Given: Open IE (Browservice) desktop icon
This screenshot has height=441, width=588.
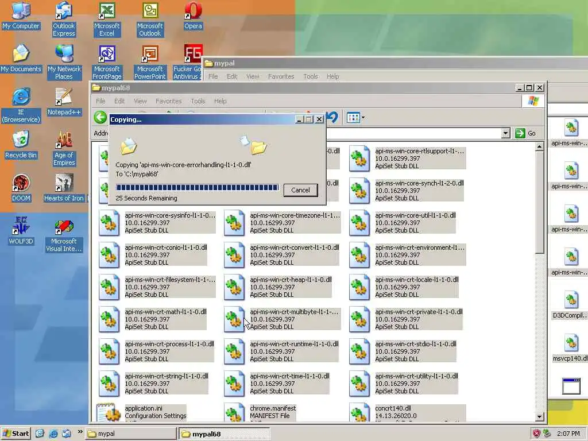Looking at the screenshot, I should pos(21,105).
